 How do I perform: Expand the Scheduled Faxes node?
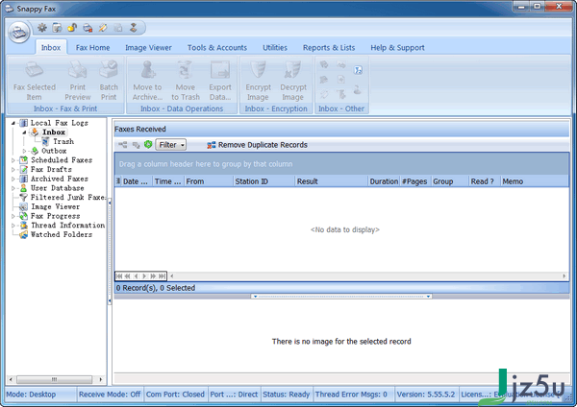13,160
